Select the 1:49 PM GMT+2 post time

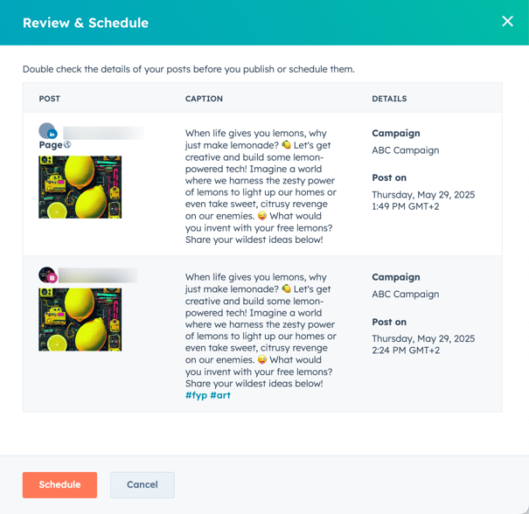click(406, 206)
